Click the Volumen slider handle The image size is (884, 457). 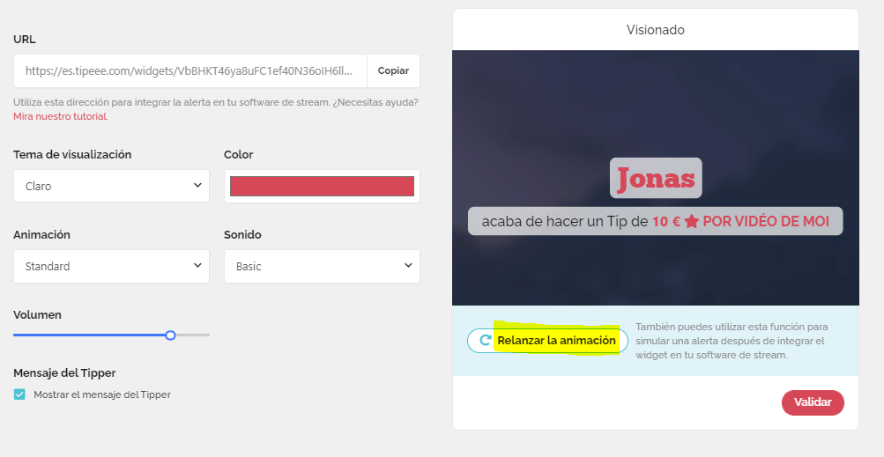(170, 335)
